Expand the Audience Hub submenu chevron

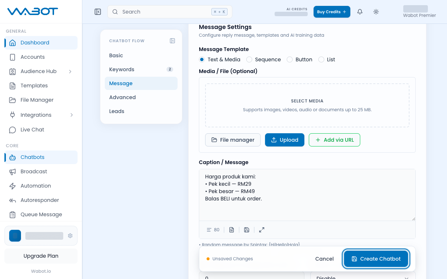pyautogui.click(x=70, y=71)
